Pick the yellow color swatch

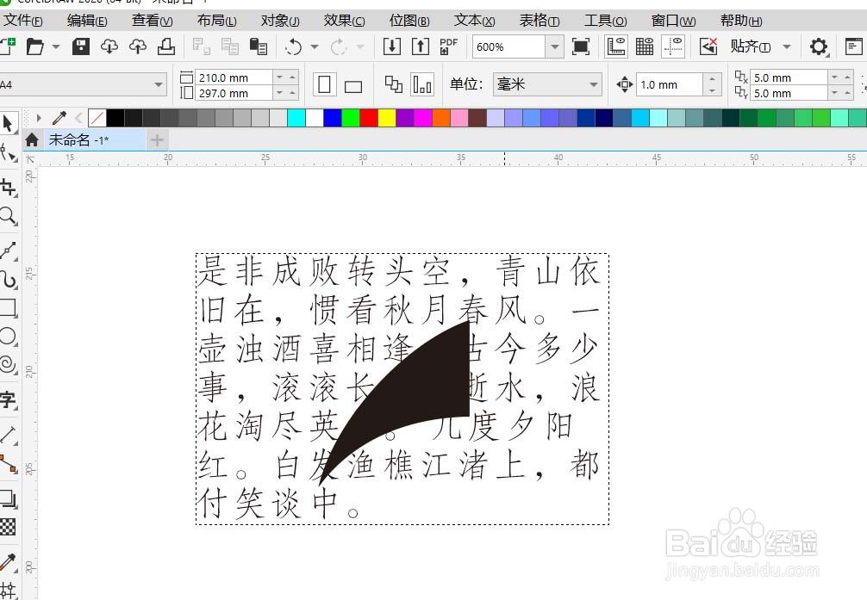(386, 118)
